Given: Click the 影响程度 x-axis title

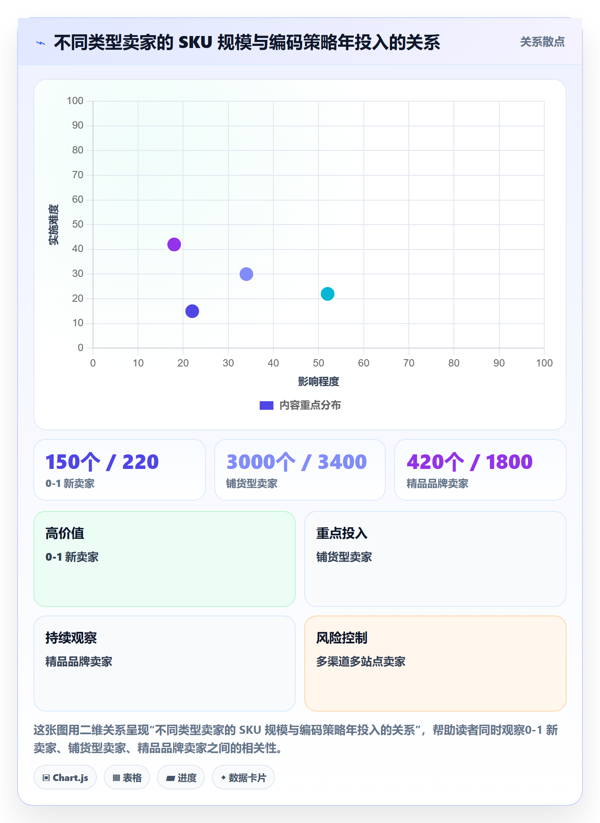Looking at the screenshot, I should click(318, 381).
